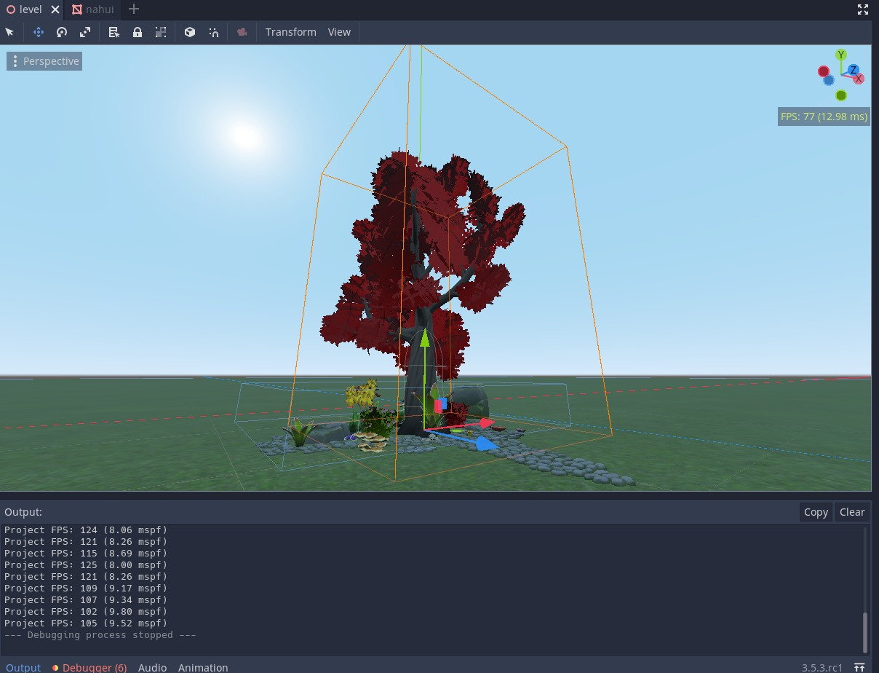Close the level scene tab

tap(55, 9)
